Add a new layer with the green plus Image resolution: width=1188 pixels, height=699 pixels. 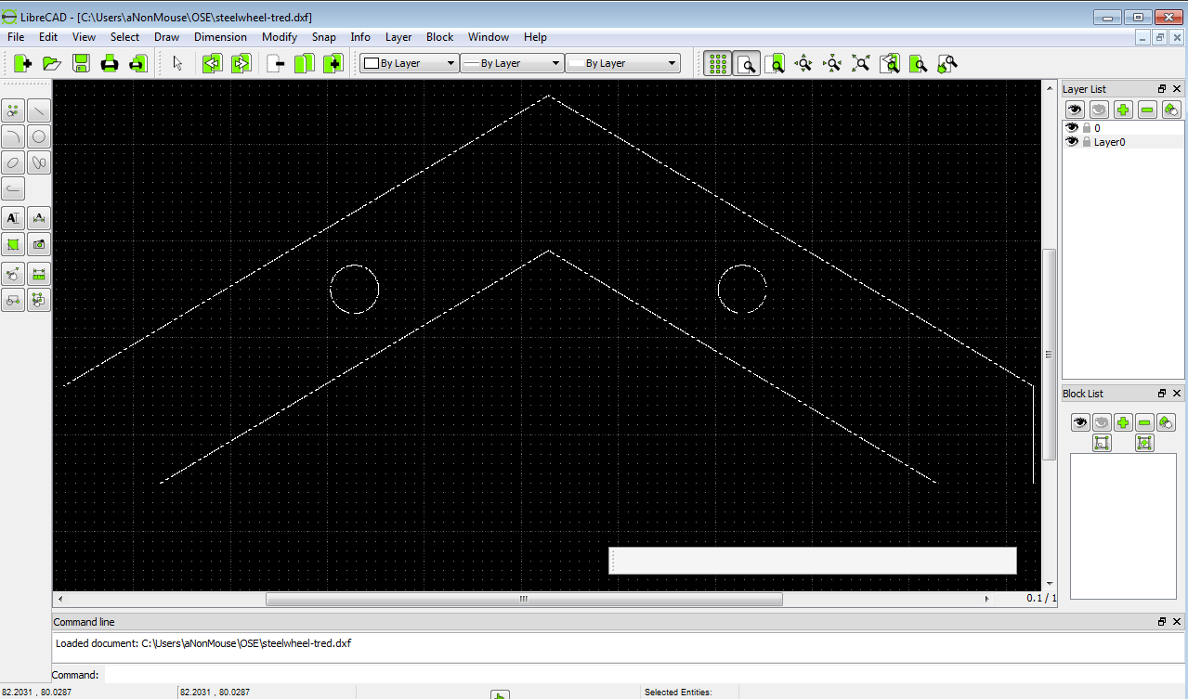1123,110
